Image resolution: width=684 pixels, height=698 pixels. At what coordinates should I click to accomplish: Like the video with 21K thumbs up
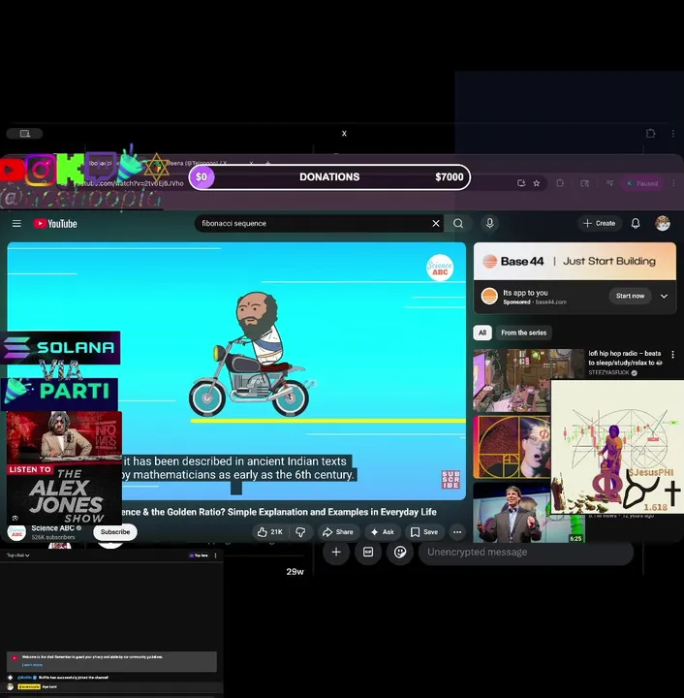[x=269, y=532]
